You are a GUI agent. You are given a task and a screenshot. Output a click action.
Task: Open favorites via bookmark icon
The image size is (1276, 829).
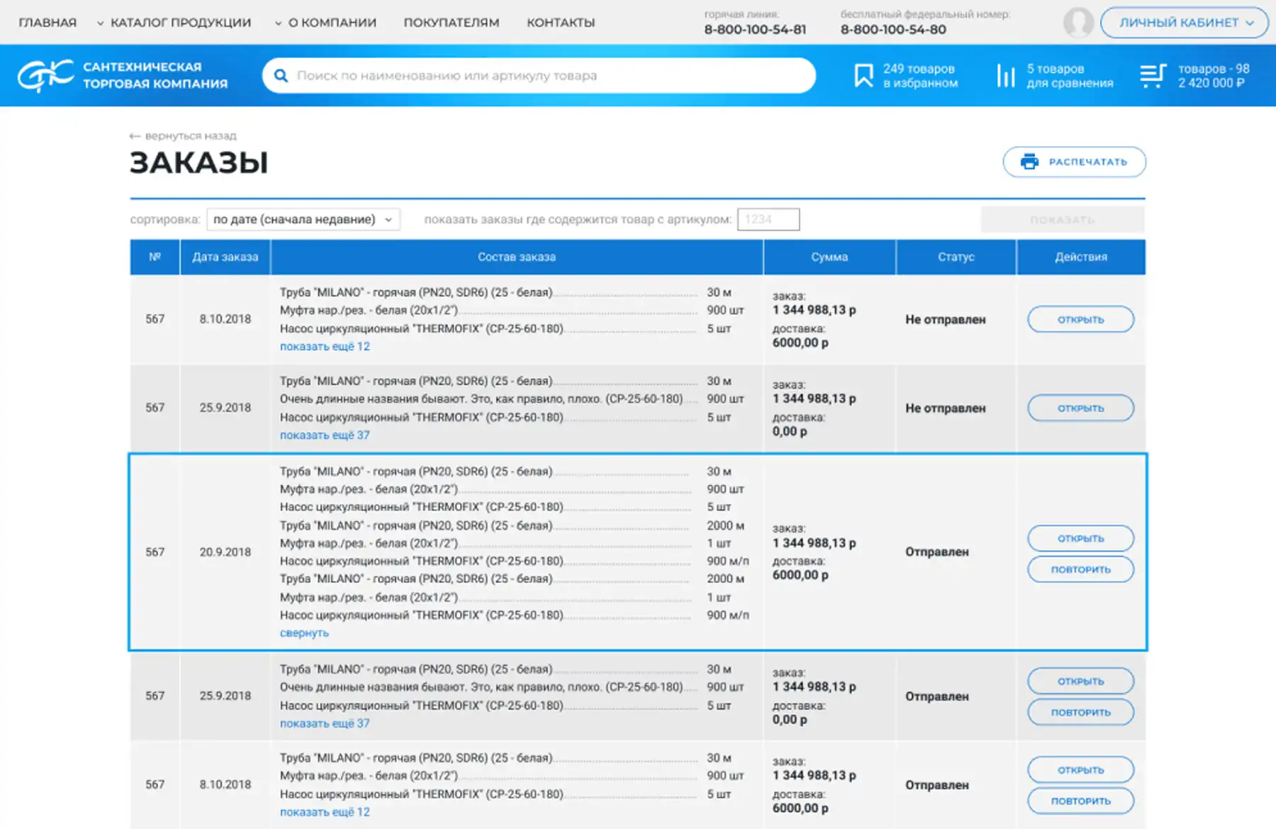click(863, 75)
